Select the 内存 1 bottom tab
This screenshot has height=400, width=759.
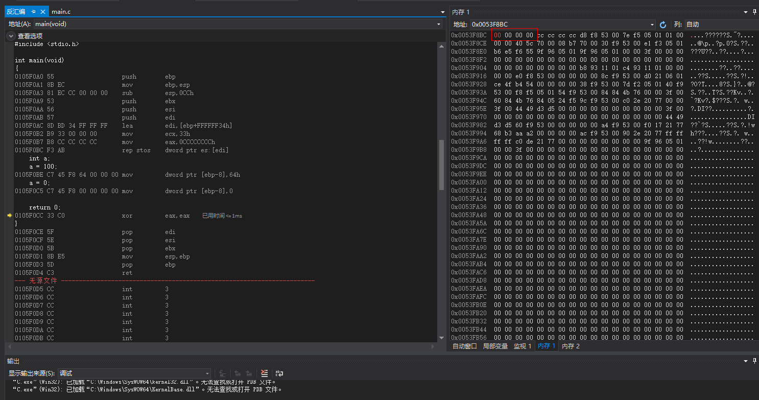(547, 346)
